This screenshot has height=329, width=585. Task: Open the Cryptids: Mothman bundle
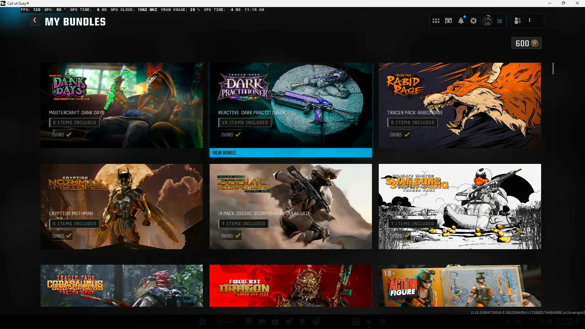tap(122, 207)
